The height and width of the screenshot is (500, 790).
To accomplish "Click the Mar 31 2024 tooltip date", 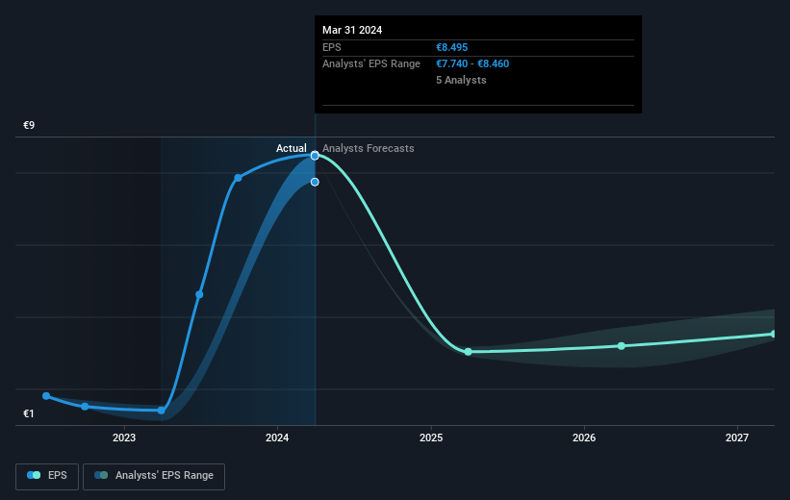I will click(x=352, y=30).
